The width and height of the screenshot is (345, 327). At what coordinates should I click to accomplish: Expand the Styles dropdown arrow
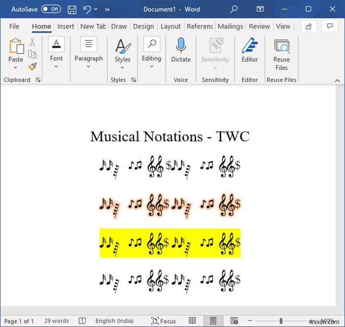(x=123, y=67)
